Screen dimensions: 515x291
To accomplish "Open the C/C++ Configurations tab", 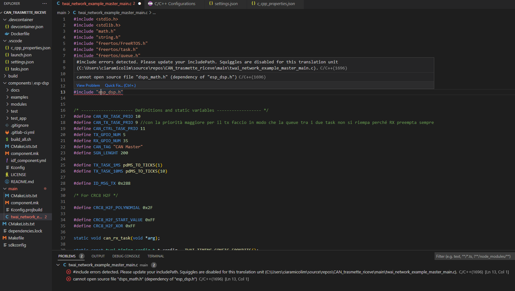I will tap(174, 4).
